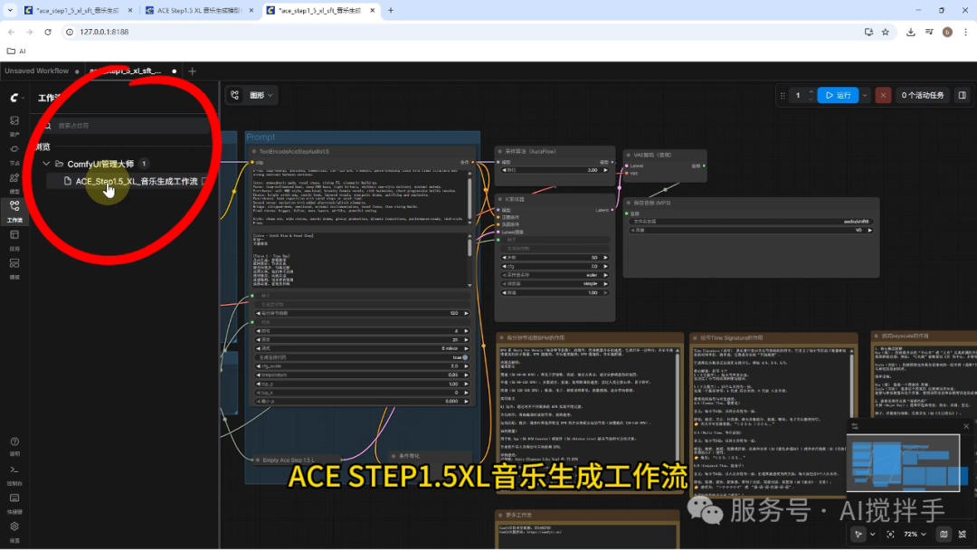Toggle link visibility icon in canvas toolbar
This screenshot has height=550, width=977.
tap(963, 534)
